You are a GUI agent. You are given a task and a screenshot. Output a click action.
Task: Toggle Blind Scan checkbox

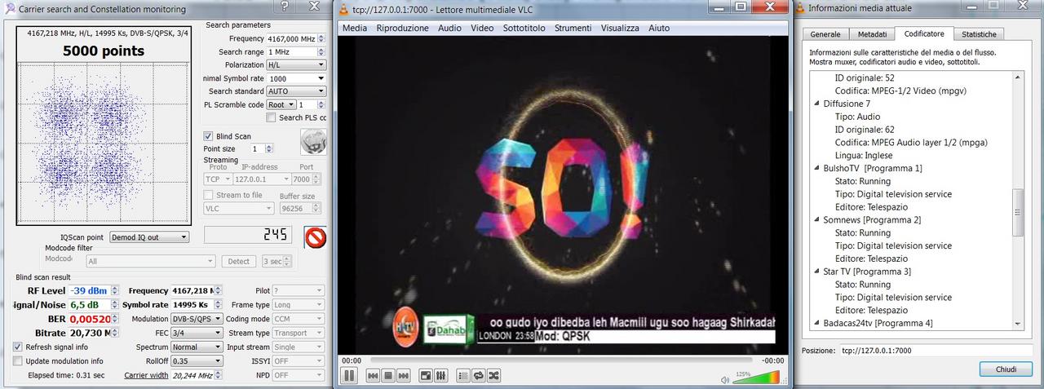208,136
